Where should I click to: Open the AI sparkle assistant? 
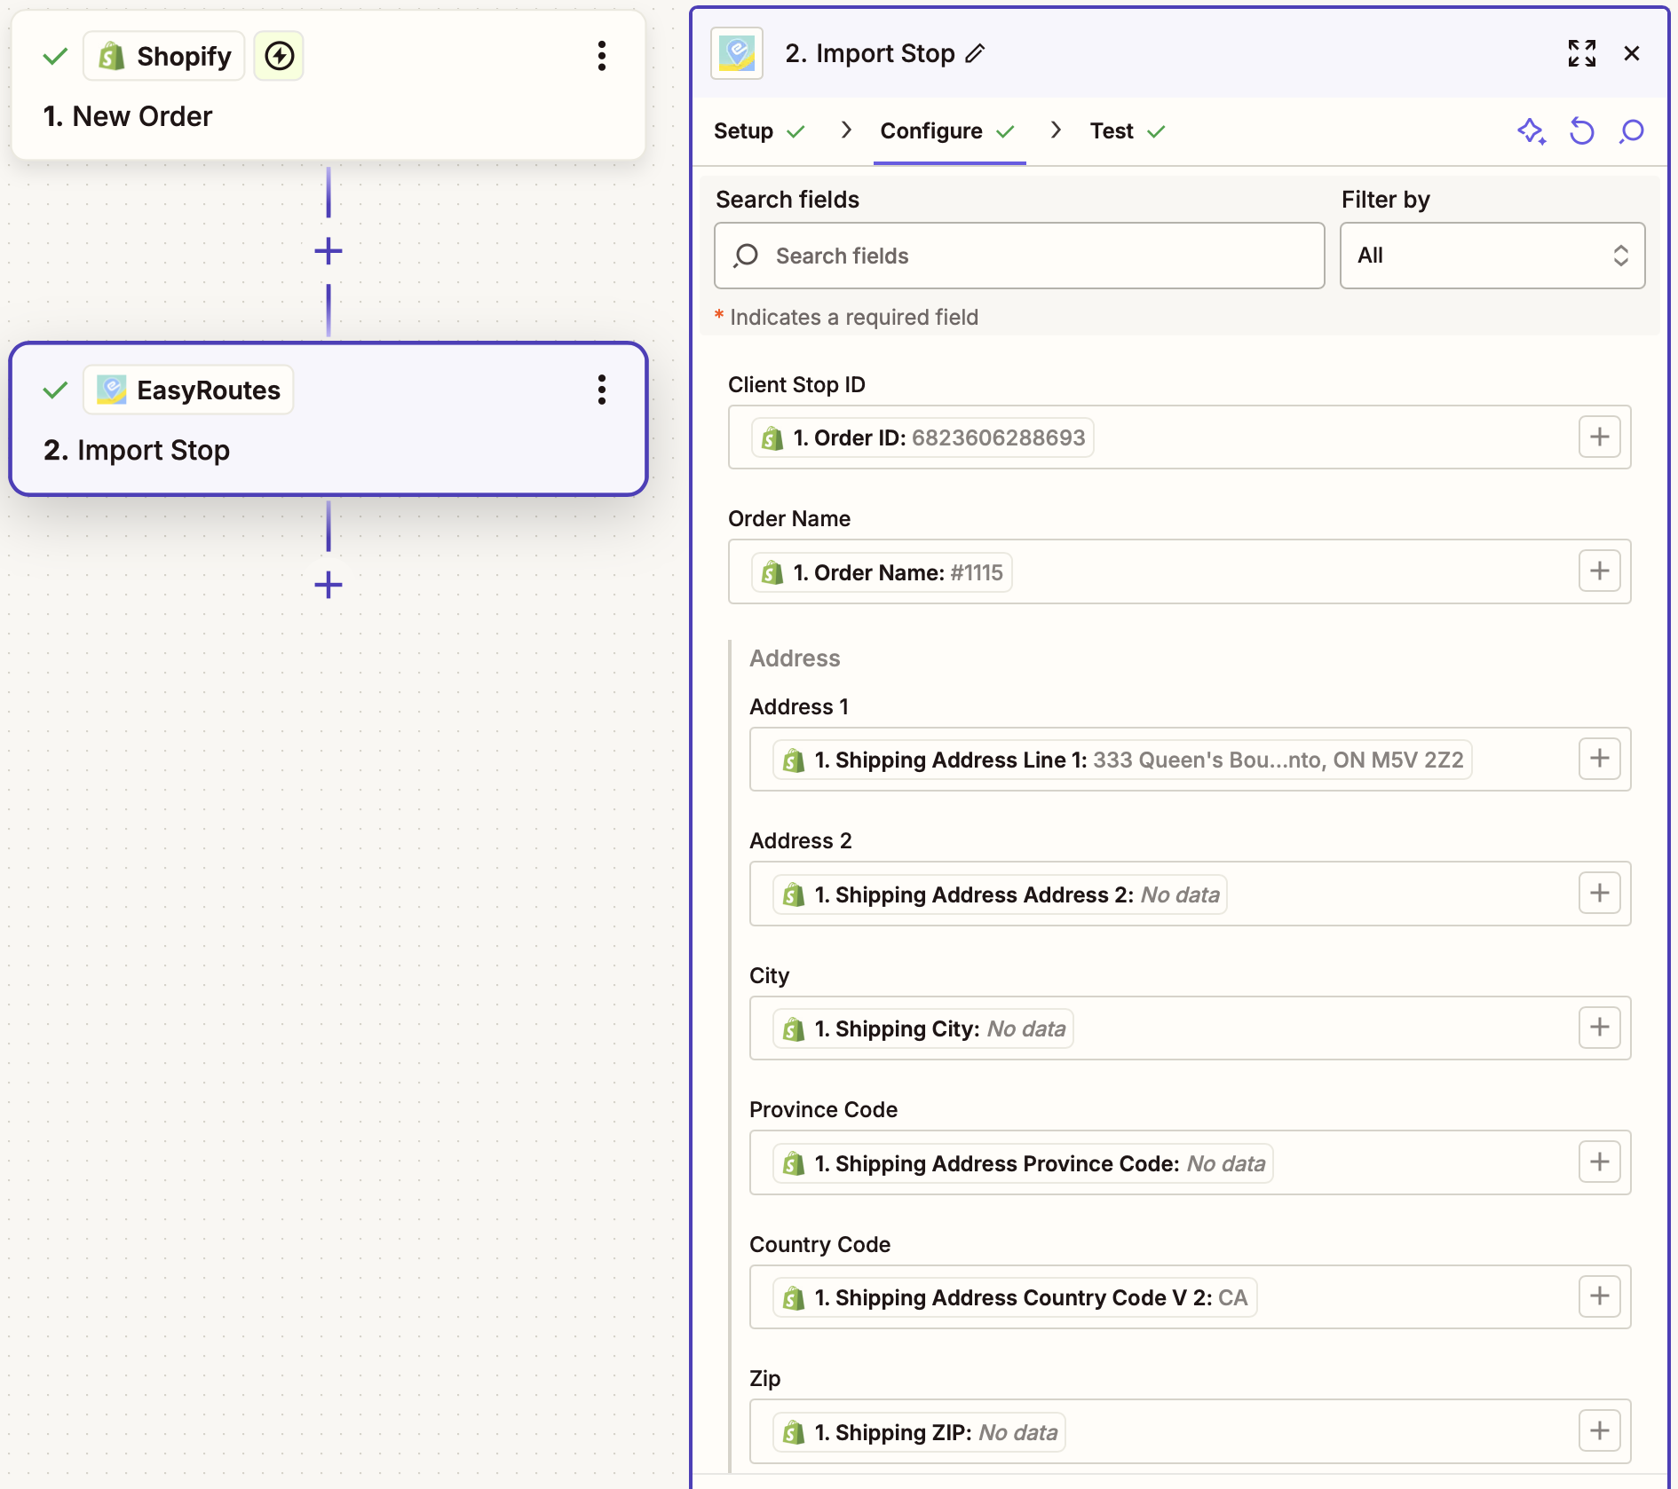[1532, 131]
